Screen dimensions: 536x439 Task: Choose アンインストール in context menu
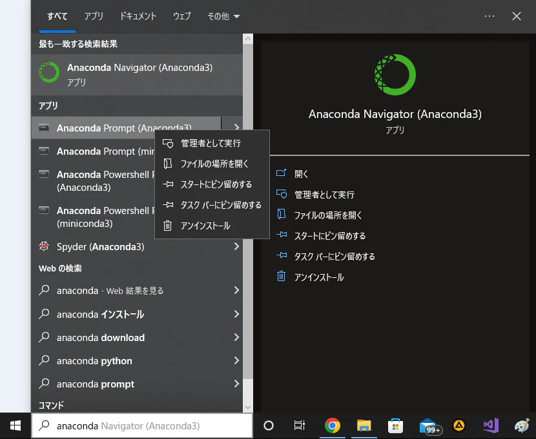[x=212, y=226]
